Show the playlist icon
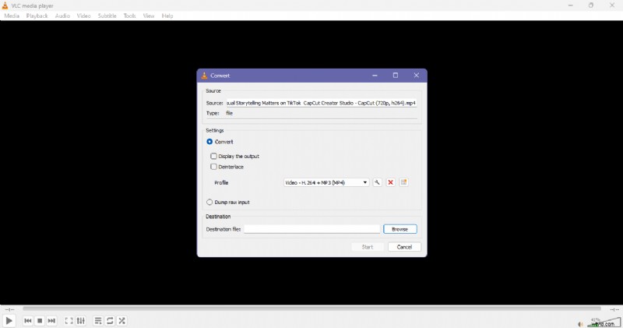 tap(98, 320)
